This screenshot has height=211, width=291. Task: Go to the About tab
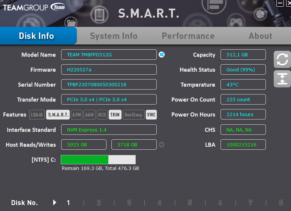click(260, 36)
